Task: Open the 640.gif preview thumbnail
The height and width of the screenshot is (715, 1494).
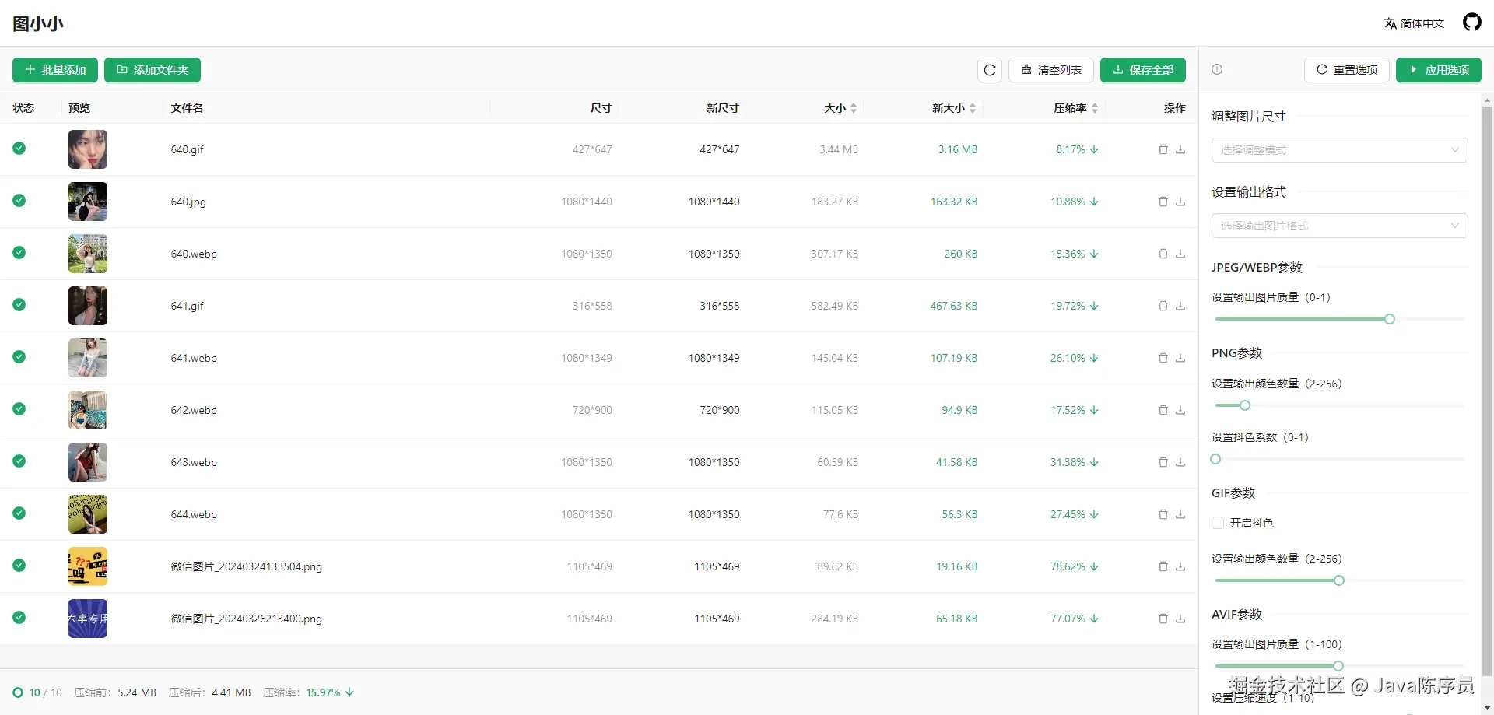Action: [88, 149]
